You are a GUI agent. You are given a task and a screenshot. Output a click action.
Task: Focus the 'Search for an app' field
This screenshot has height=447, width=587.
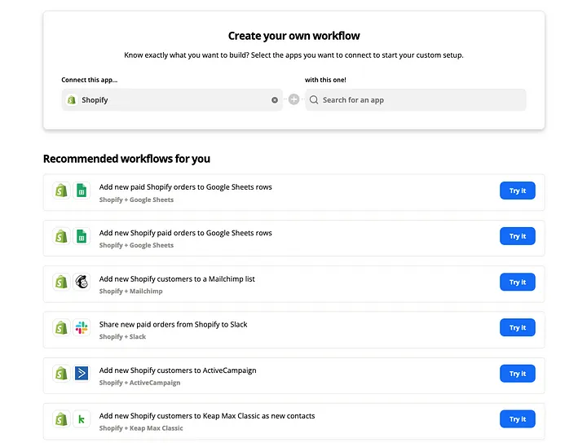click(416, 100)
